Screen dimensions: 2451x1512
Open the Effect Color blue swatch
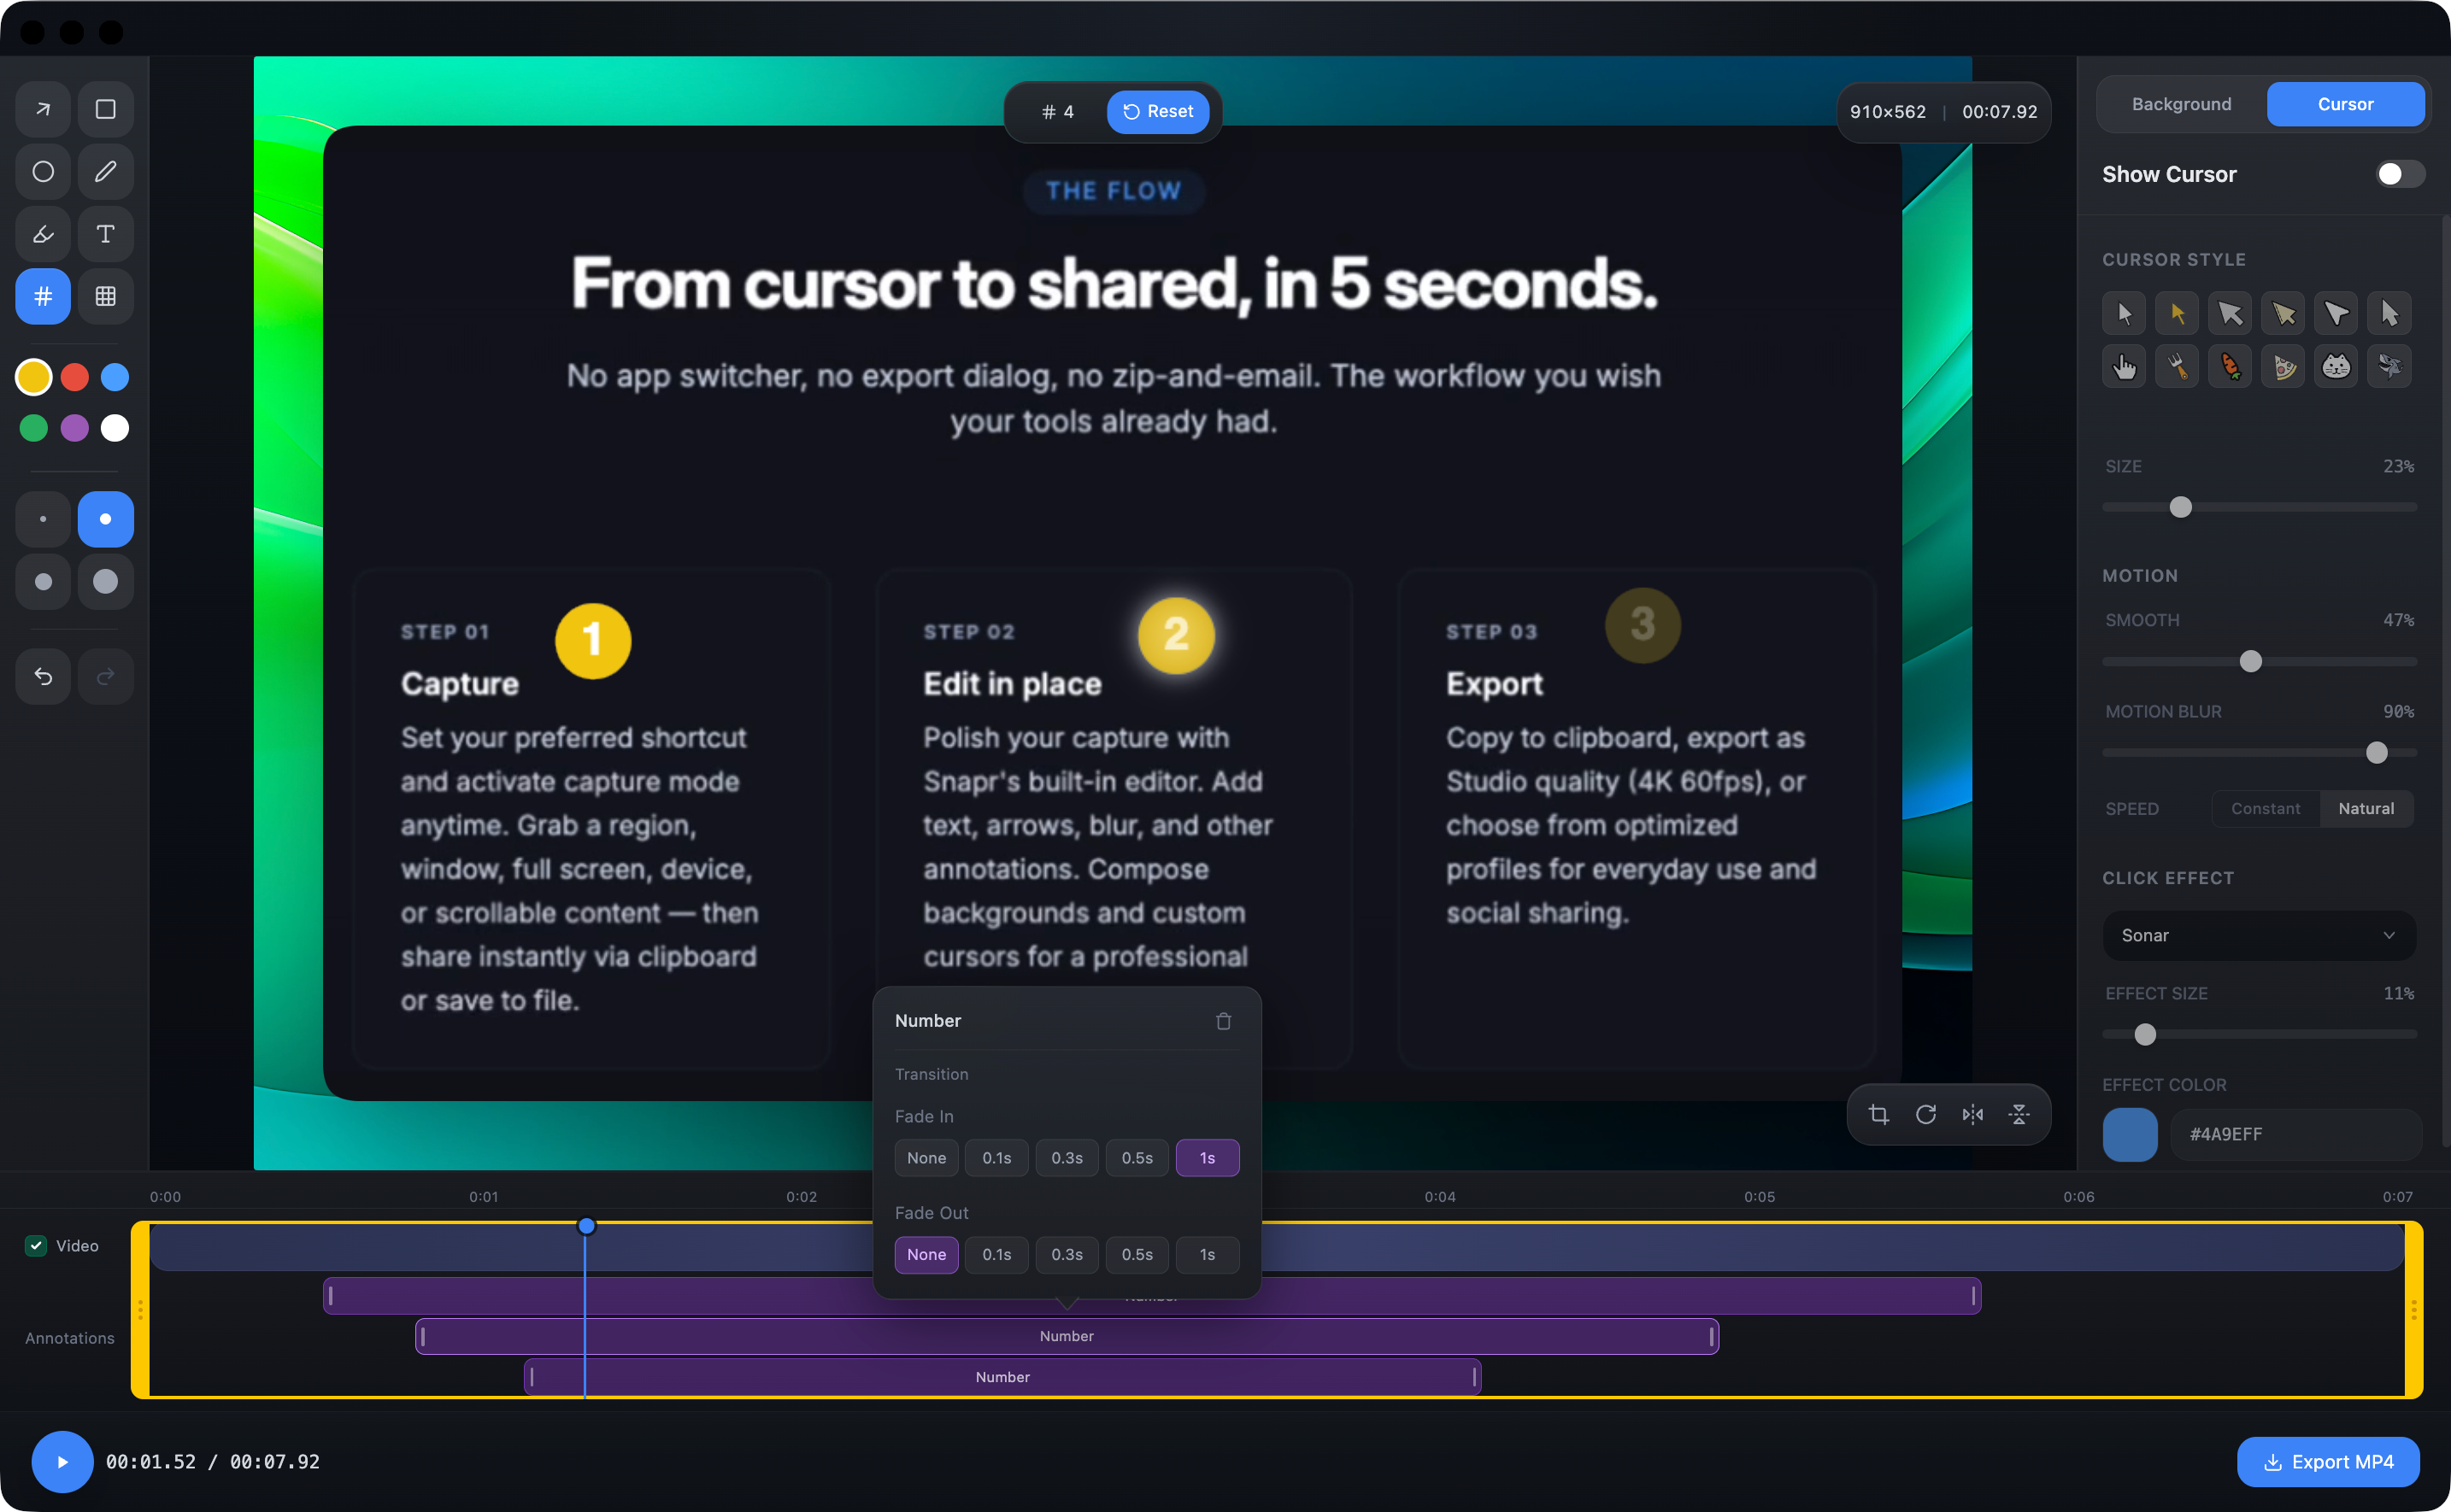2130,1135
